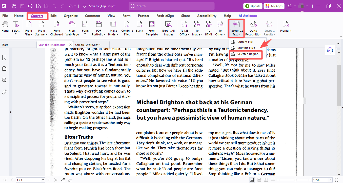Screen dimensions: 343x183
Task: Choose Current File from OCR menu
Action: tap(245, 42)
